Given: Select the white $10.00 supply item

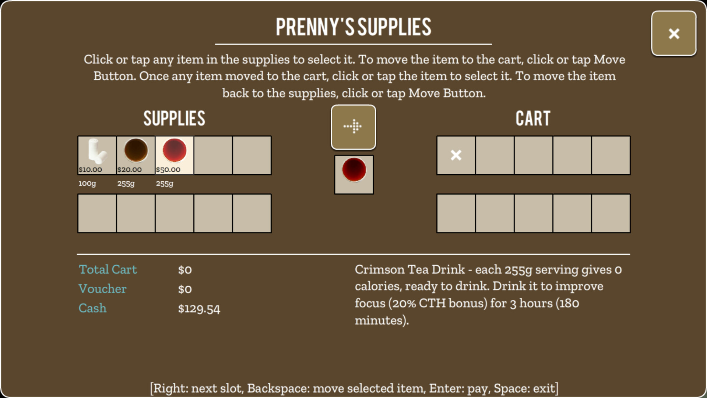Looking at the screenshot, I should 97,155.
